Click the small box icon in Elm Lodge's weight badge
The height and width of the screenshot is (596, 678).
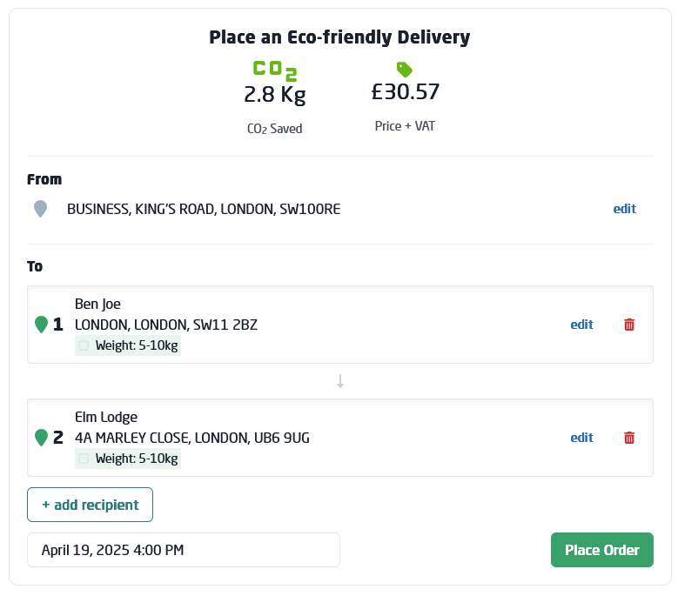pyautogui.click(x=84, y=459)
